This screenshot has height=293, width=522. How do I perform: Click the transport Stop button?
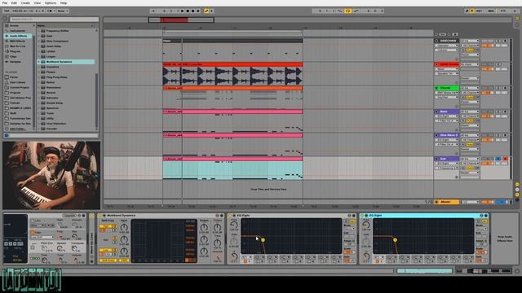(188, 11)
